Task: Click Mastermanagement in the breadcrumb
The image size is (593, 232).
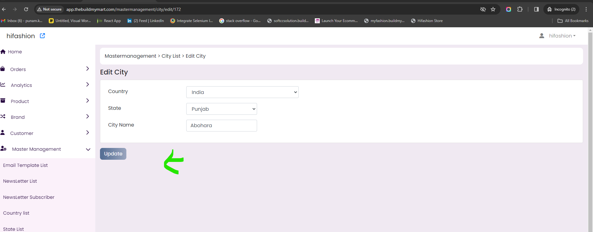Action: 130,56
